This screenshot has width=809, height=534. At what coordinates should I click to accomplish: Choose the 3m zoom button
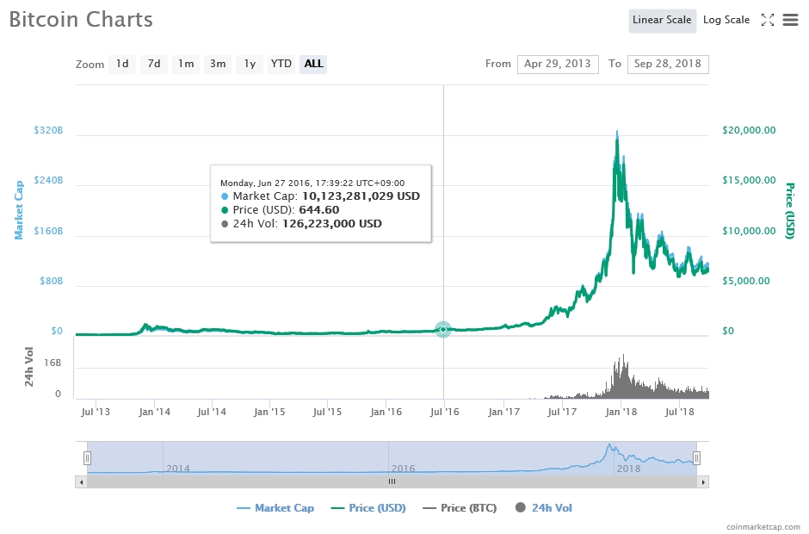(x=218, y=64)
